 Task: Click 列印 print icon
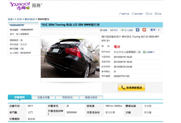tap(114, 30)
